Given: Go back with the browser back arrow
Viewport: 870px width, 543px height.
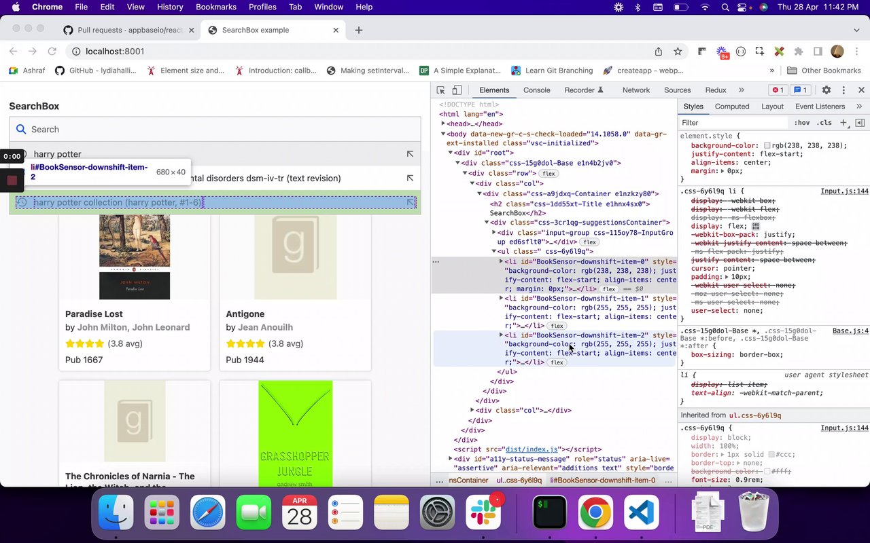Looking at the screenshot, I should point(12,52).
